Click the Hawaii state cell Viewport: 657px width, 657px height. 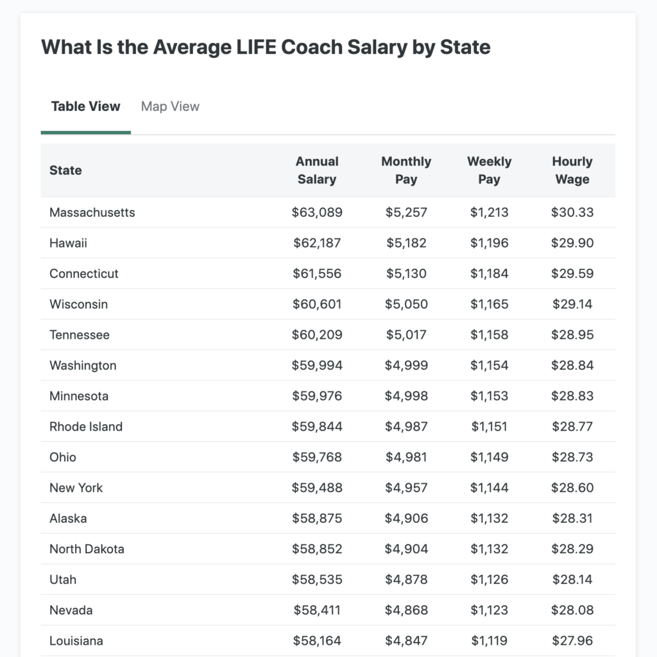coord(68,243)
